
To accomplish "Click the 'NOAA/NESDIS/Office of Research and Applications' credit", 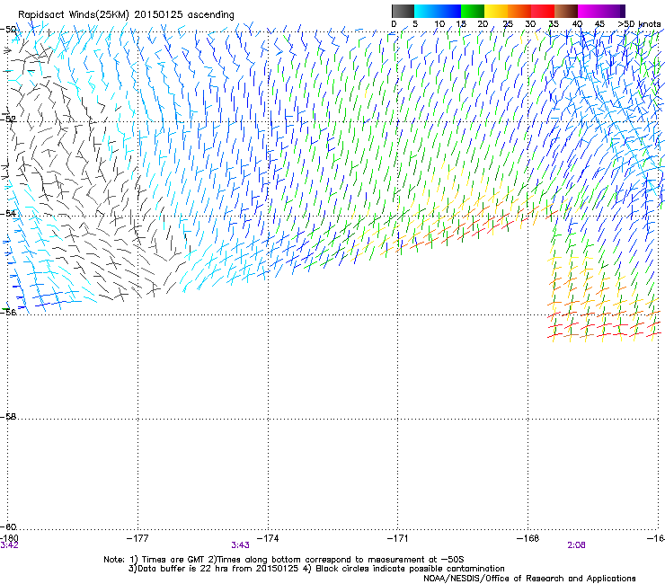I will [529, 579].
